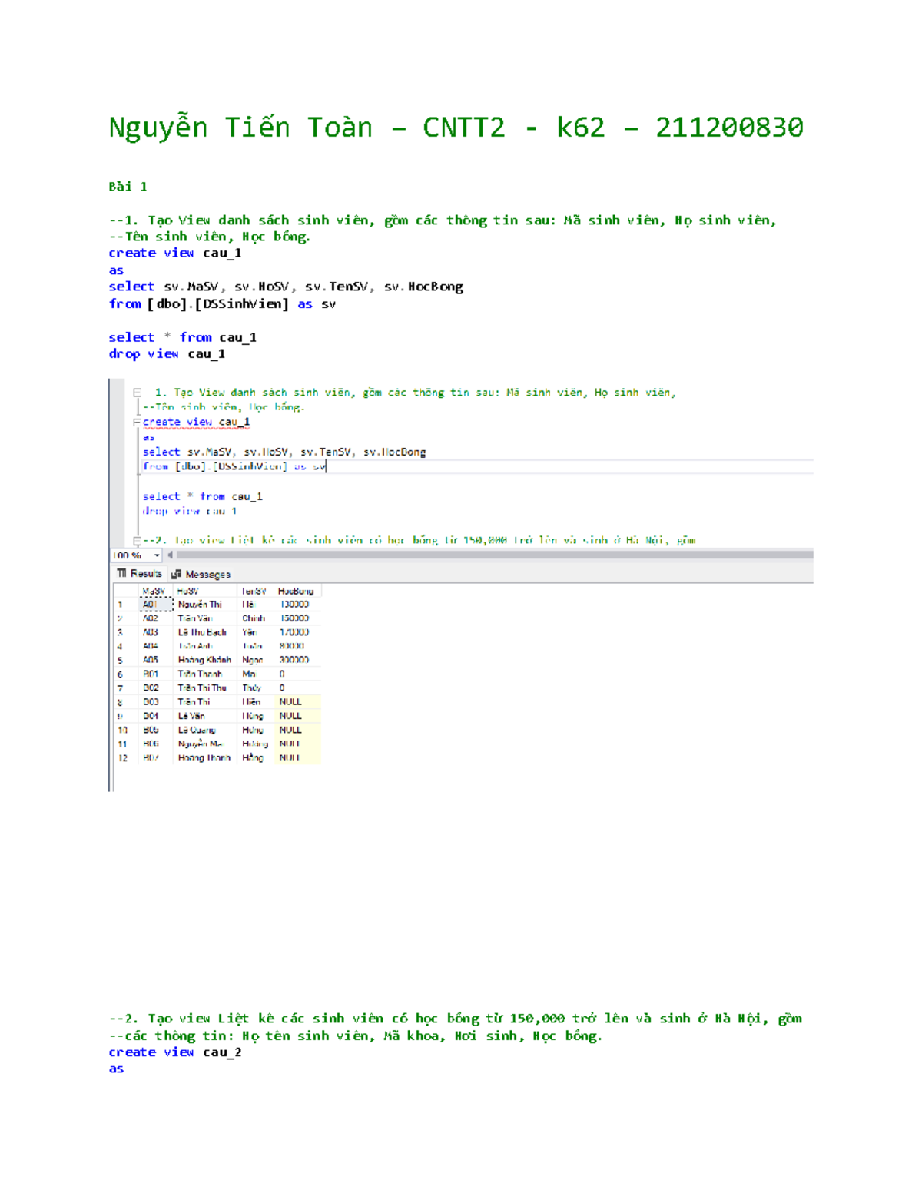Click row number 5 in the results grid
Screen dimensions: 922x1193
click(121, 660)
